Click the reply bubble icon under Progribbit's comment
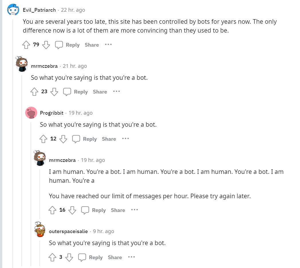 76,139
